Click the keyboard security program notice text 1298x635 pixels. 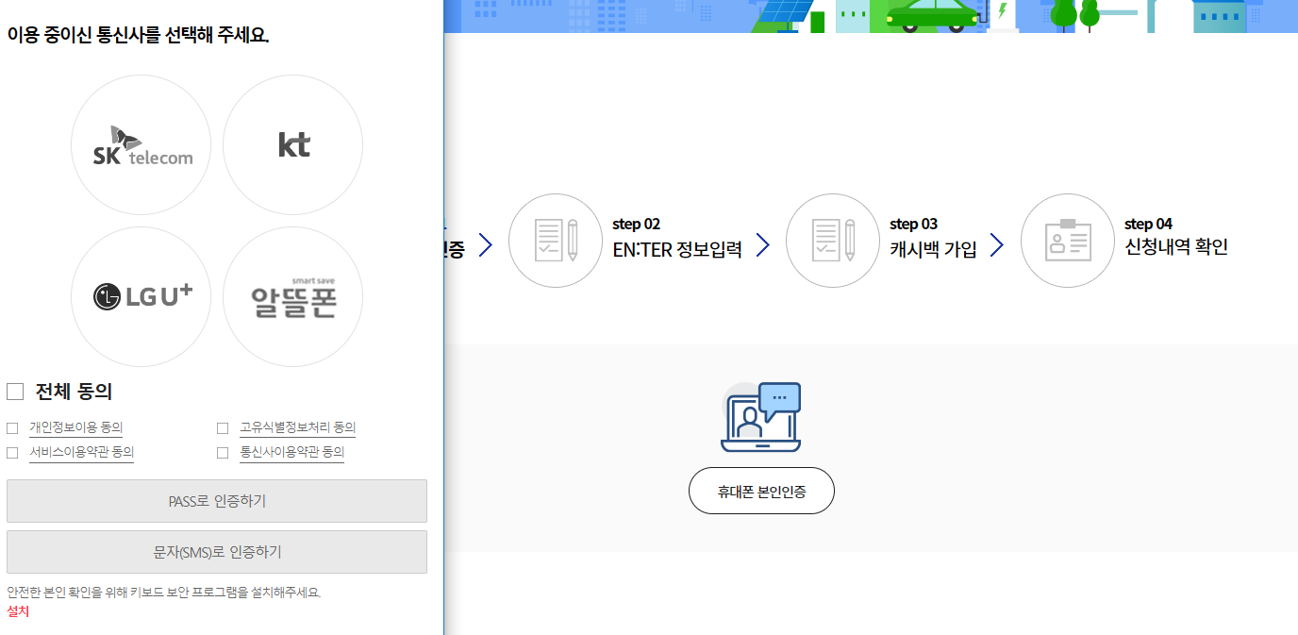164,593
